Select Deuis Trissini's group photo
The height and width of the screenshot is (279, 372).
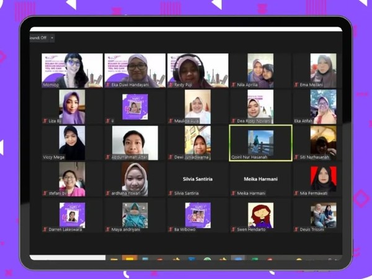click(324, 215)
